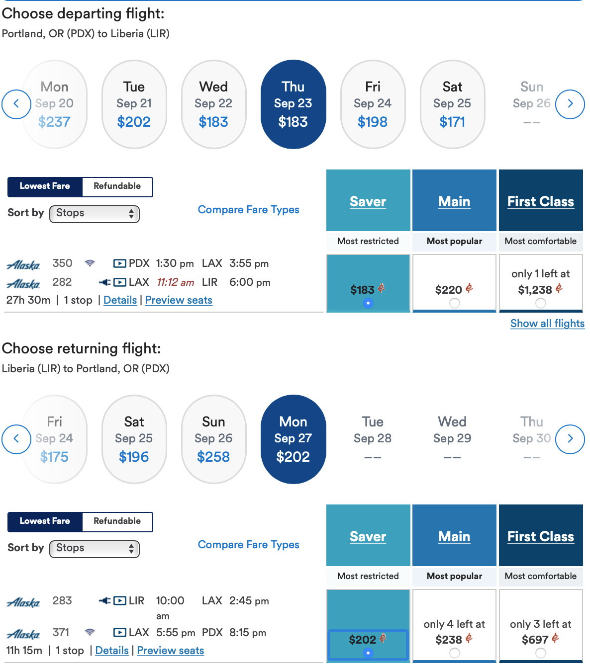Viewport: 590px width, 666px height.
Task: Show later departing dates with right arrow
Action: [x=570, y=104]
